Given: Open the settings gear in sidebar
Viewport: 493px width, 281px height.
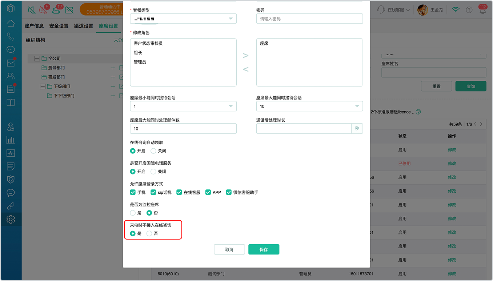Looking at the screenshot, I should click(x=11, y=219).
